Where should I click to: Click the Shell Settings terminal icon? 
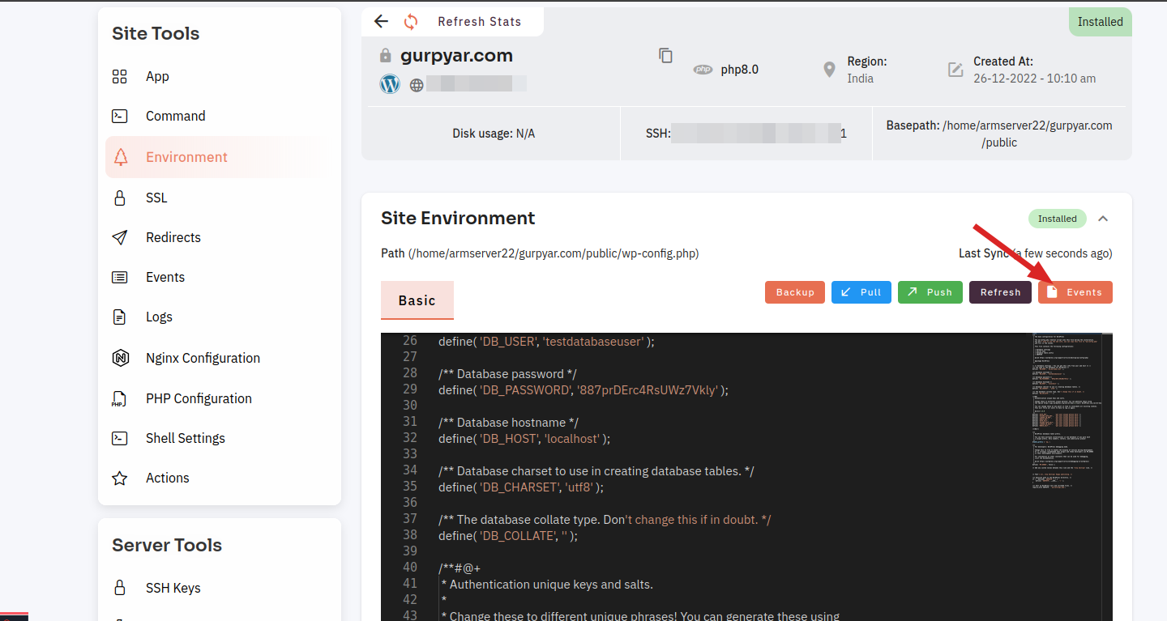[x=120, y=438]
